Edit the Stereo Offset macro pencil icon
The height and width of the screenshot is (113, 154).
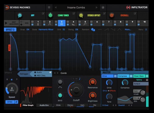(x=104, y=14)
